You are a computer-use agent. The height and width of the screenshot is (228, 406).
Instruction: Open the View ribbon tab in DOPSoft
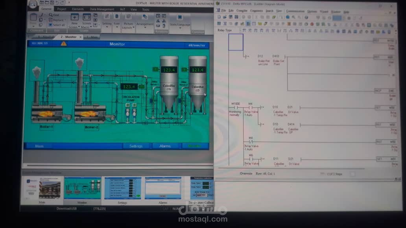point(134,9)
